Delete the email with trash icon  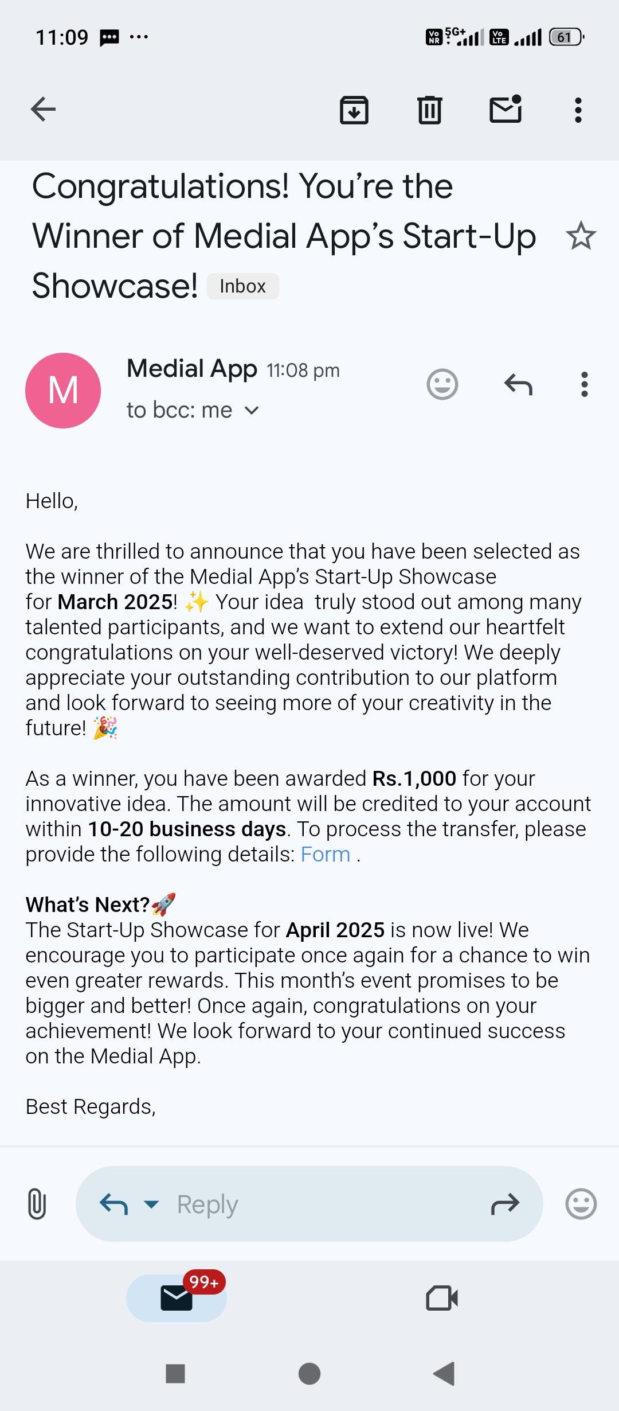(429, 110)
